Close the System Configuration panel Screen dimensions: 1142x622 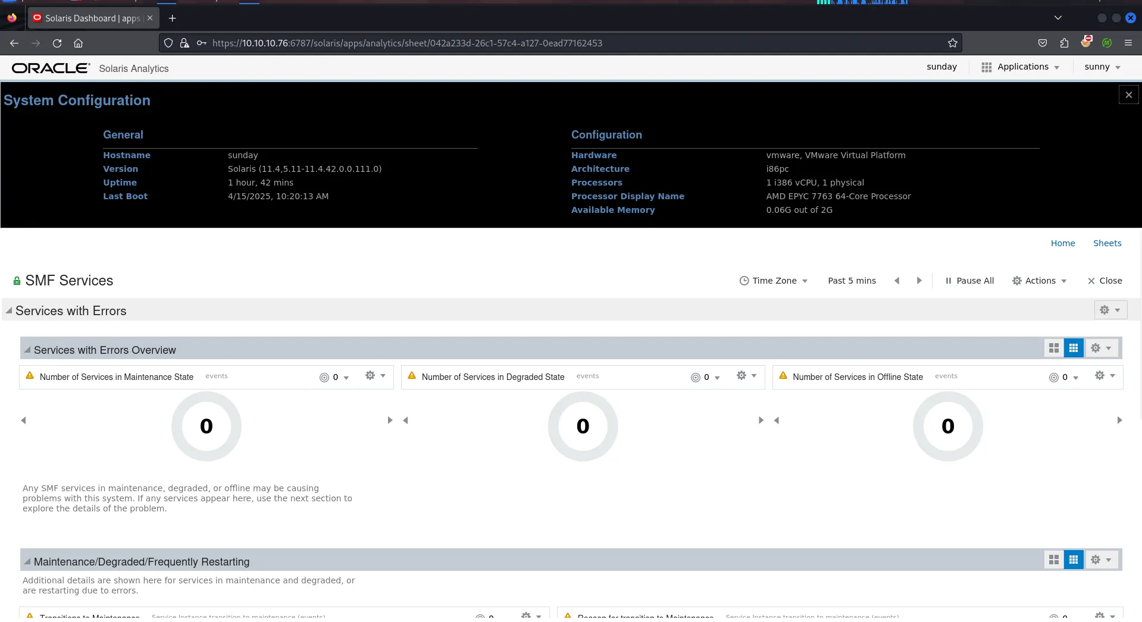pyautogui.click(x=1129, y=95)
